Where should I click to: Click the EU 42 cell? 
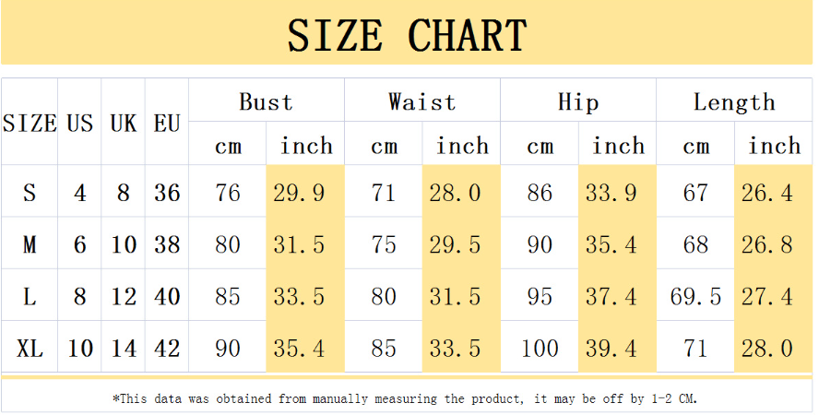point(167,347)
